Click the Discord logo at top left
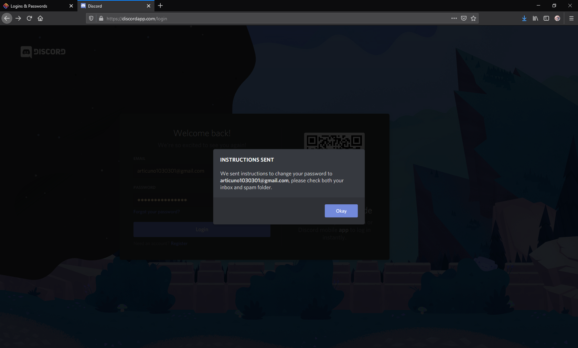Viewport: 578px width, 348px height. (x=43, y=52)
